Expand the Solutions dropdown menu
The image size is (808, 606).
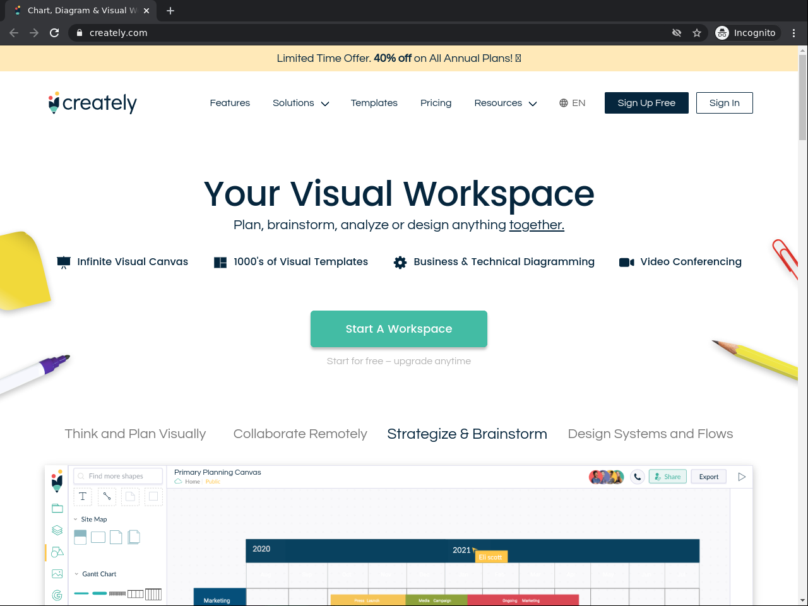point(301,103)
